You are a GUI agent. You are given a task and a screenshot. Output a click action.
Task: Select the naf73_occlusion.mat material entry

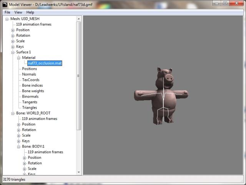pyautogui.click(x=45, y=63)
